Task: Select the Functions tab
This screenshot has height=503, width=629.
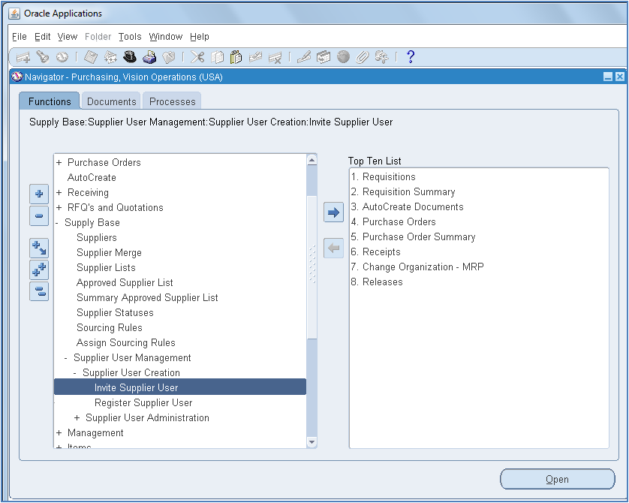Action: coord(50,101)
